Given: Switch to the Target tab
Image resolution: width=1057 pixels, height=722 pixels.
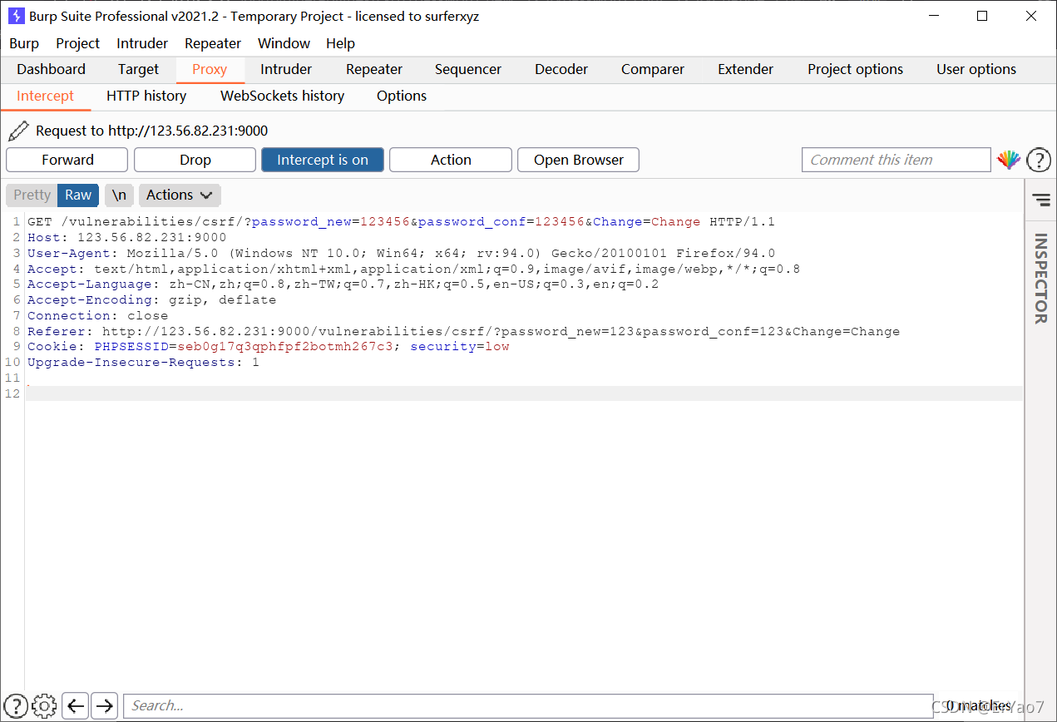Looking at the screenshot, I should [138, 69].
